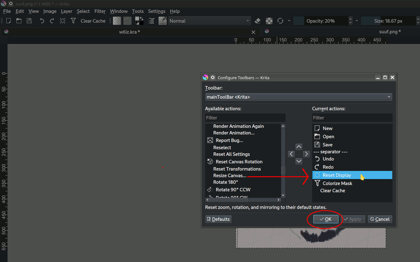Click available actions horizontal scrollbar right arrow
This screenshot has height=262, width=420.
pos(279,200)
